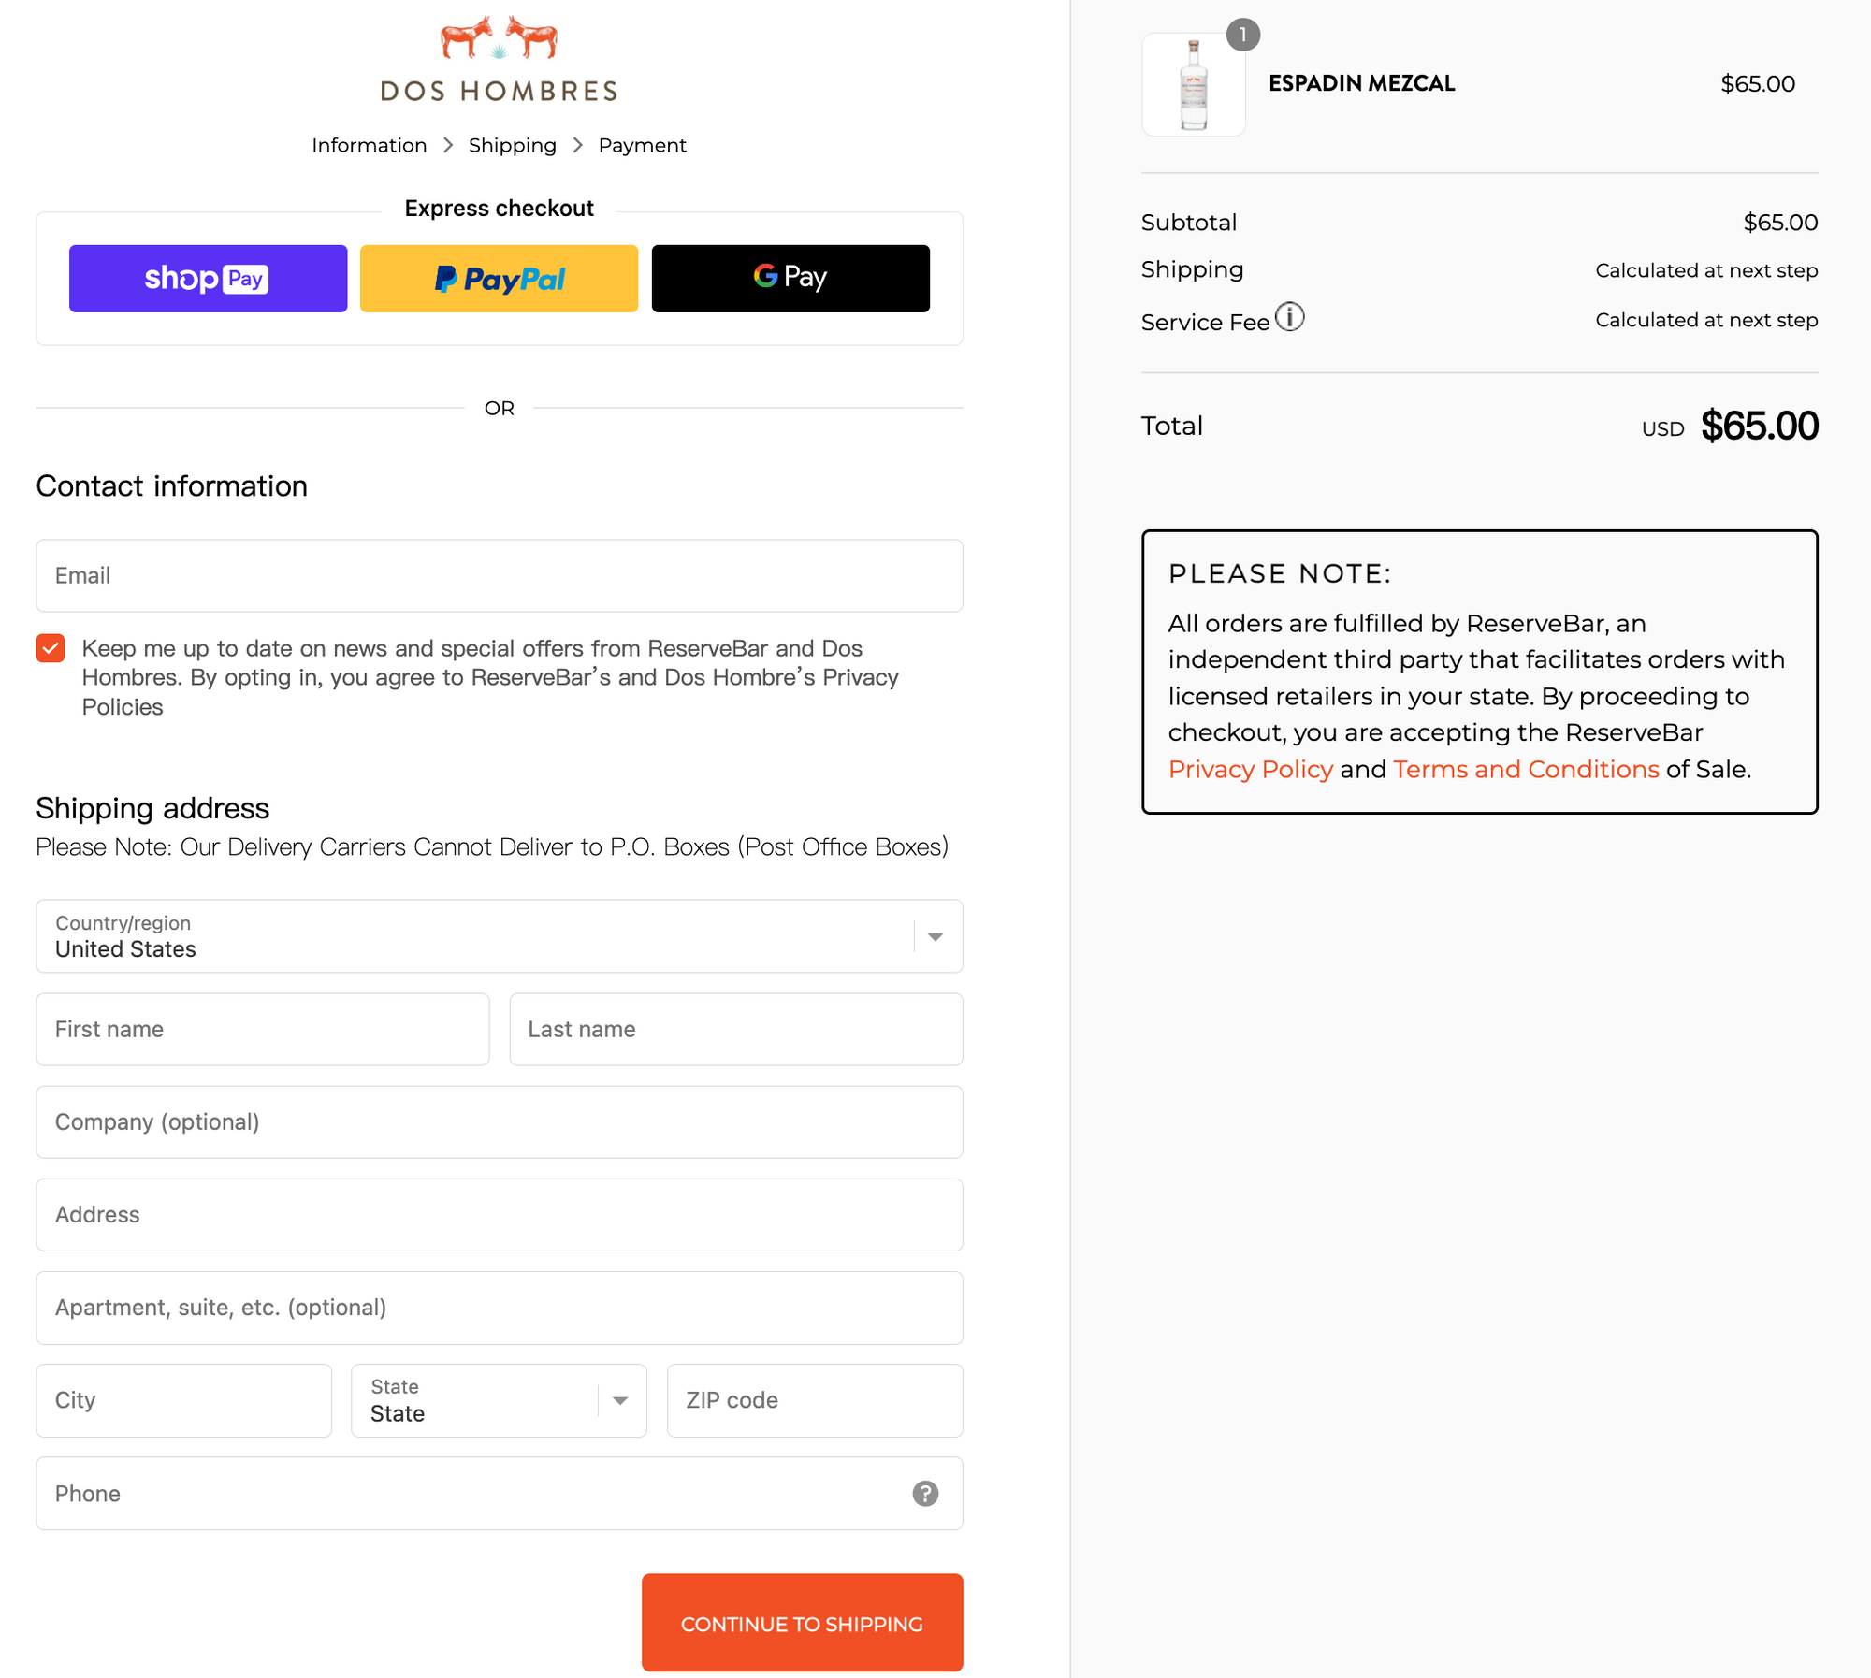Click the Apartment, suite, etc. field
The width and height of the screenshot is (1871, 1678).
499,1308
